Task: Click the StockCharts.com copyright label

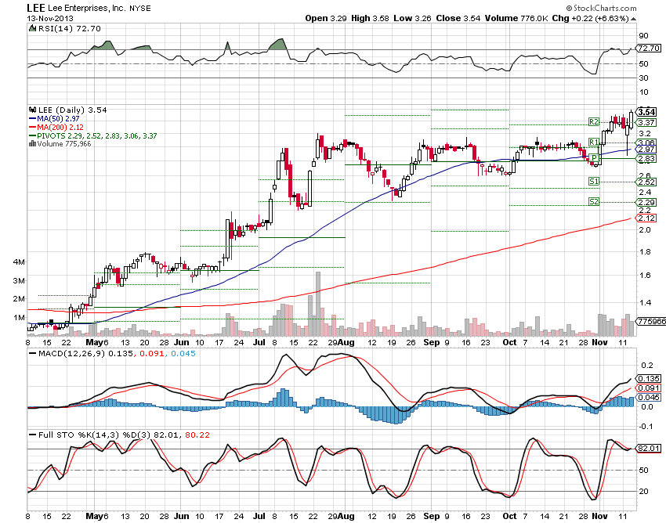Action: (601, 8)
